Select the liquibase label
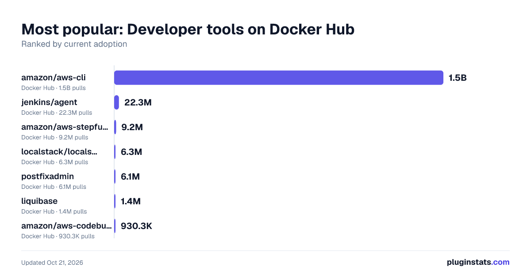This screenshot has width=531, height=278. click(39, 201)
